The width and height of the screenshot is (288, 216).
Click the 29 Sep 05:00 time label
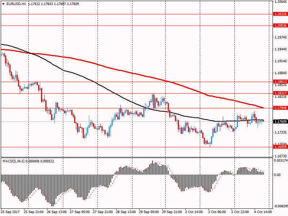(149, 212)
